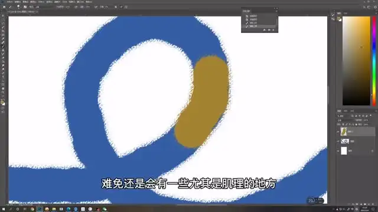Screen dimensions: 378x212
Task: Open the History panel flyout menu
Action: [x=276, y=11]
